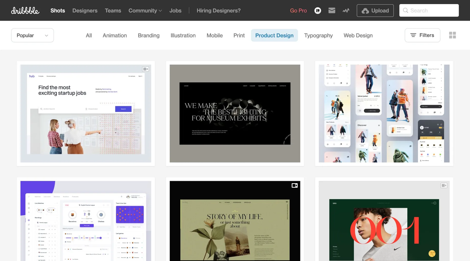Select the Illustration category tab

coord(183,35)
